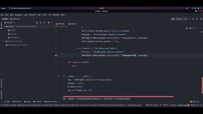The width and height of the screenshot is (203, 114).
Task: Open run configuration dropdown MAIN
Action: click(179, 19)
